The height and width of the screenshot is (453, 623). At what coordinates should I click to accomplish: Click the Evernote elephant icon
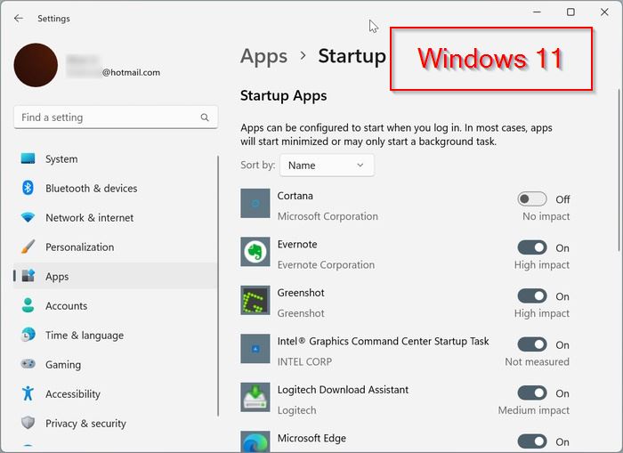(x=255, y=252)
